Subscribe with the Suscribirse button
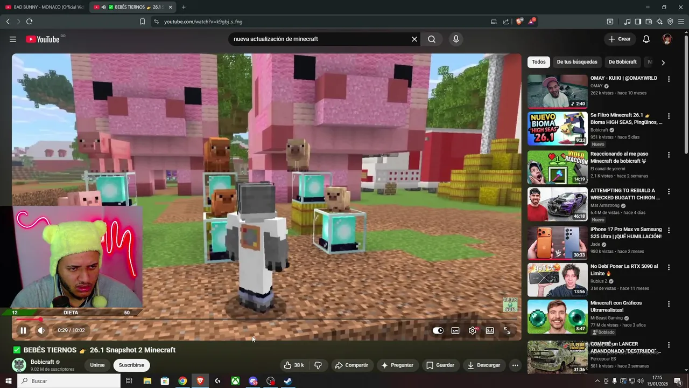This screenshot has height=388, width=689. pos(131,365)
